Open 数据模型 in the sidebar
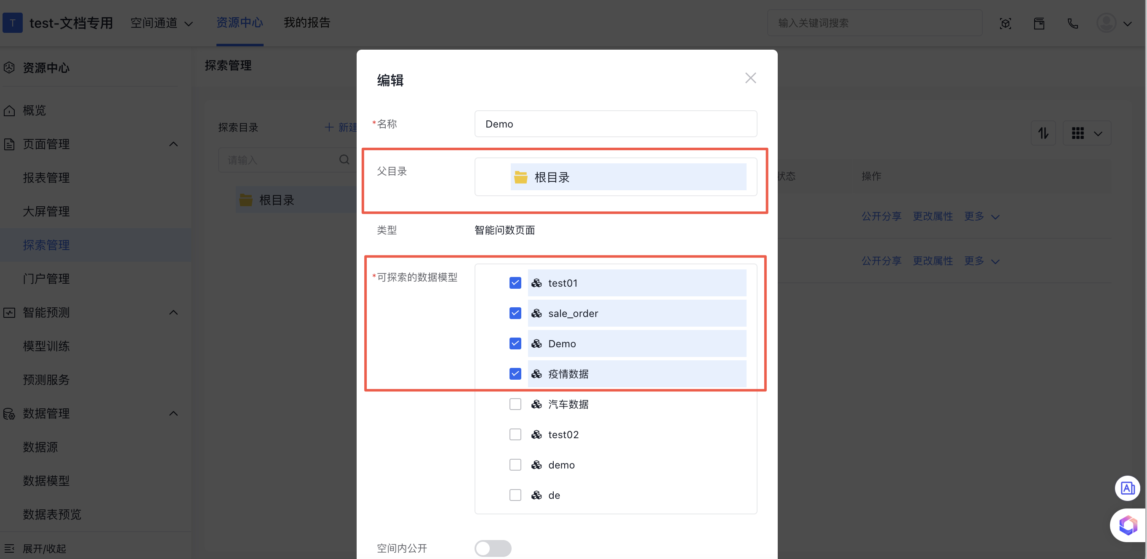This screenshot has height=559, width=1147. pyautogui.click(x=46, y=481)
